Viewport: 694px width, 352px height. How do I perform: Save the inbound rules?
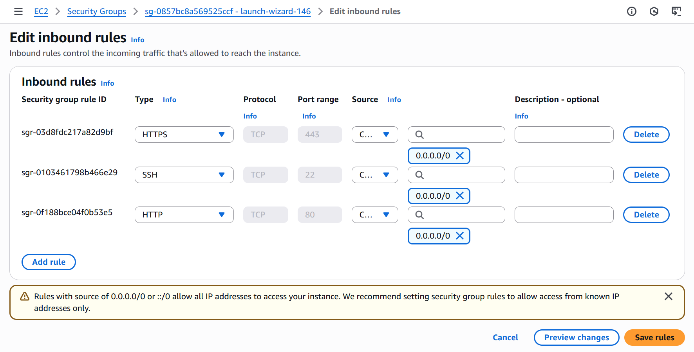point(654,337)
